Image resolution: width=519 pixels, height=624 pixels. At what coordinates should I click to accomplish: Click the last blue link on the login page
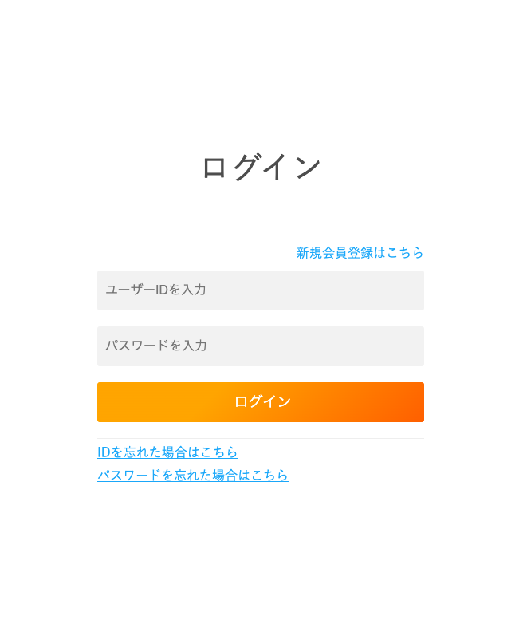click(x=193, y=475)
